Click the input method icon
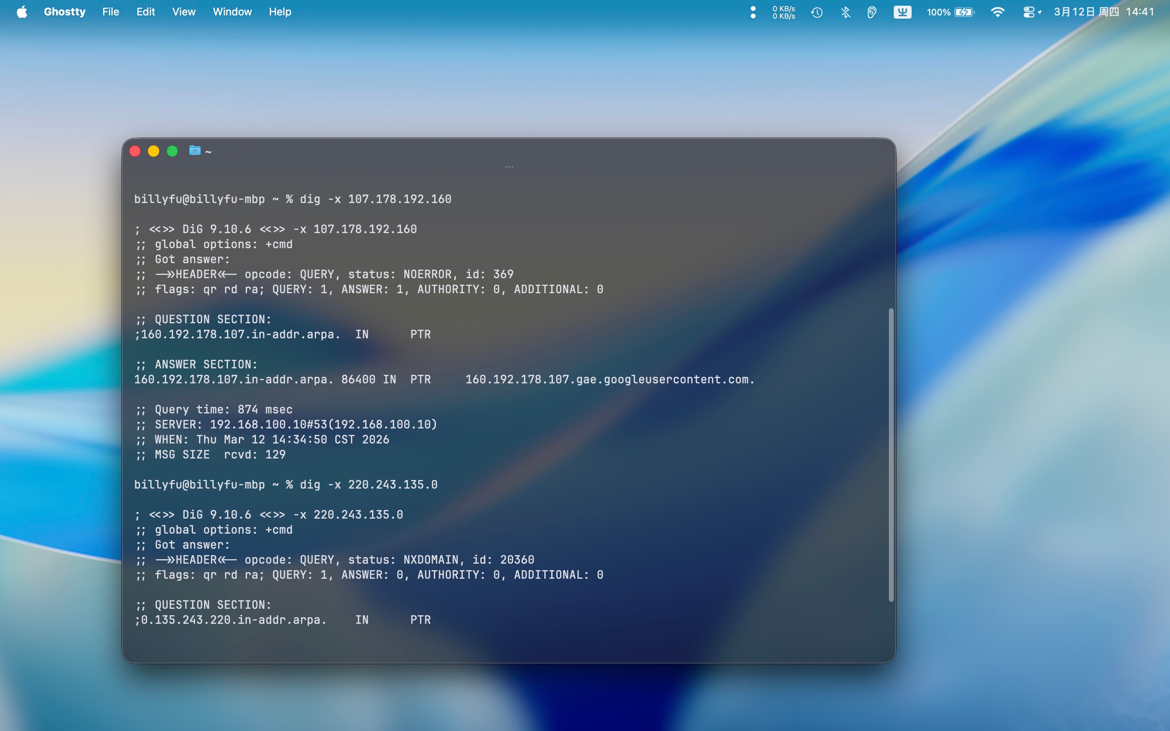1170x731 pixels. 902,12
